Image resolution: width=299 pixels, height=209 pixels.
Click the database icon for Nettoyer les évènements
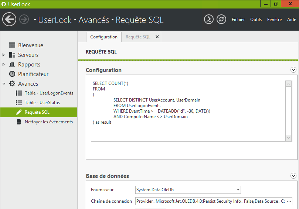(x=19, y=122)
